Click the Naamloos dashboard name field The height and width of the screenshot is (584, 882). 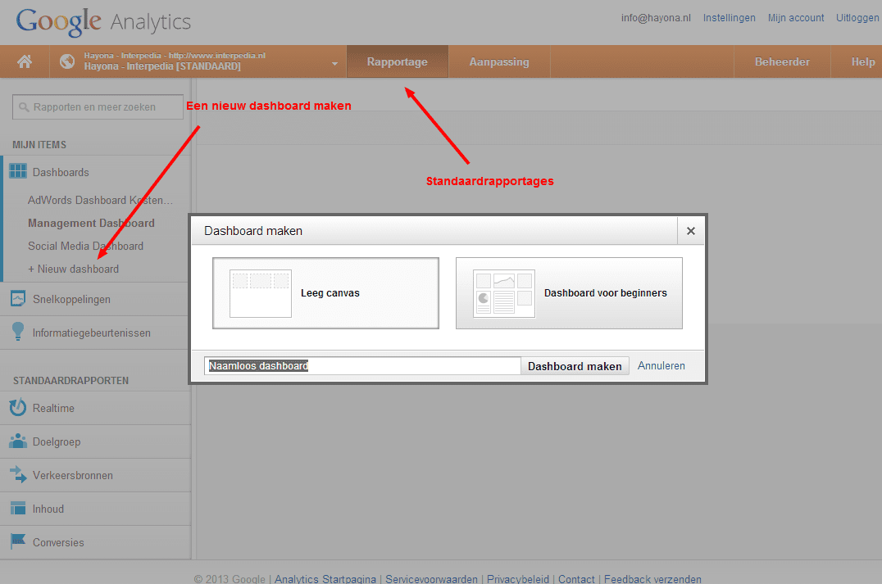coord(362,366)
